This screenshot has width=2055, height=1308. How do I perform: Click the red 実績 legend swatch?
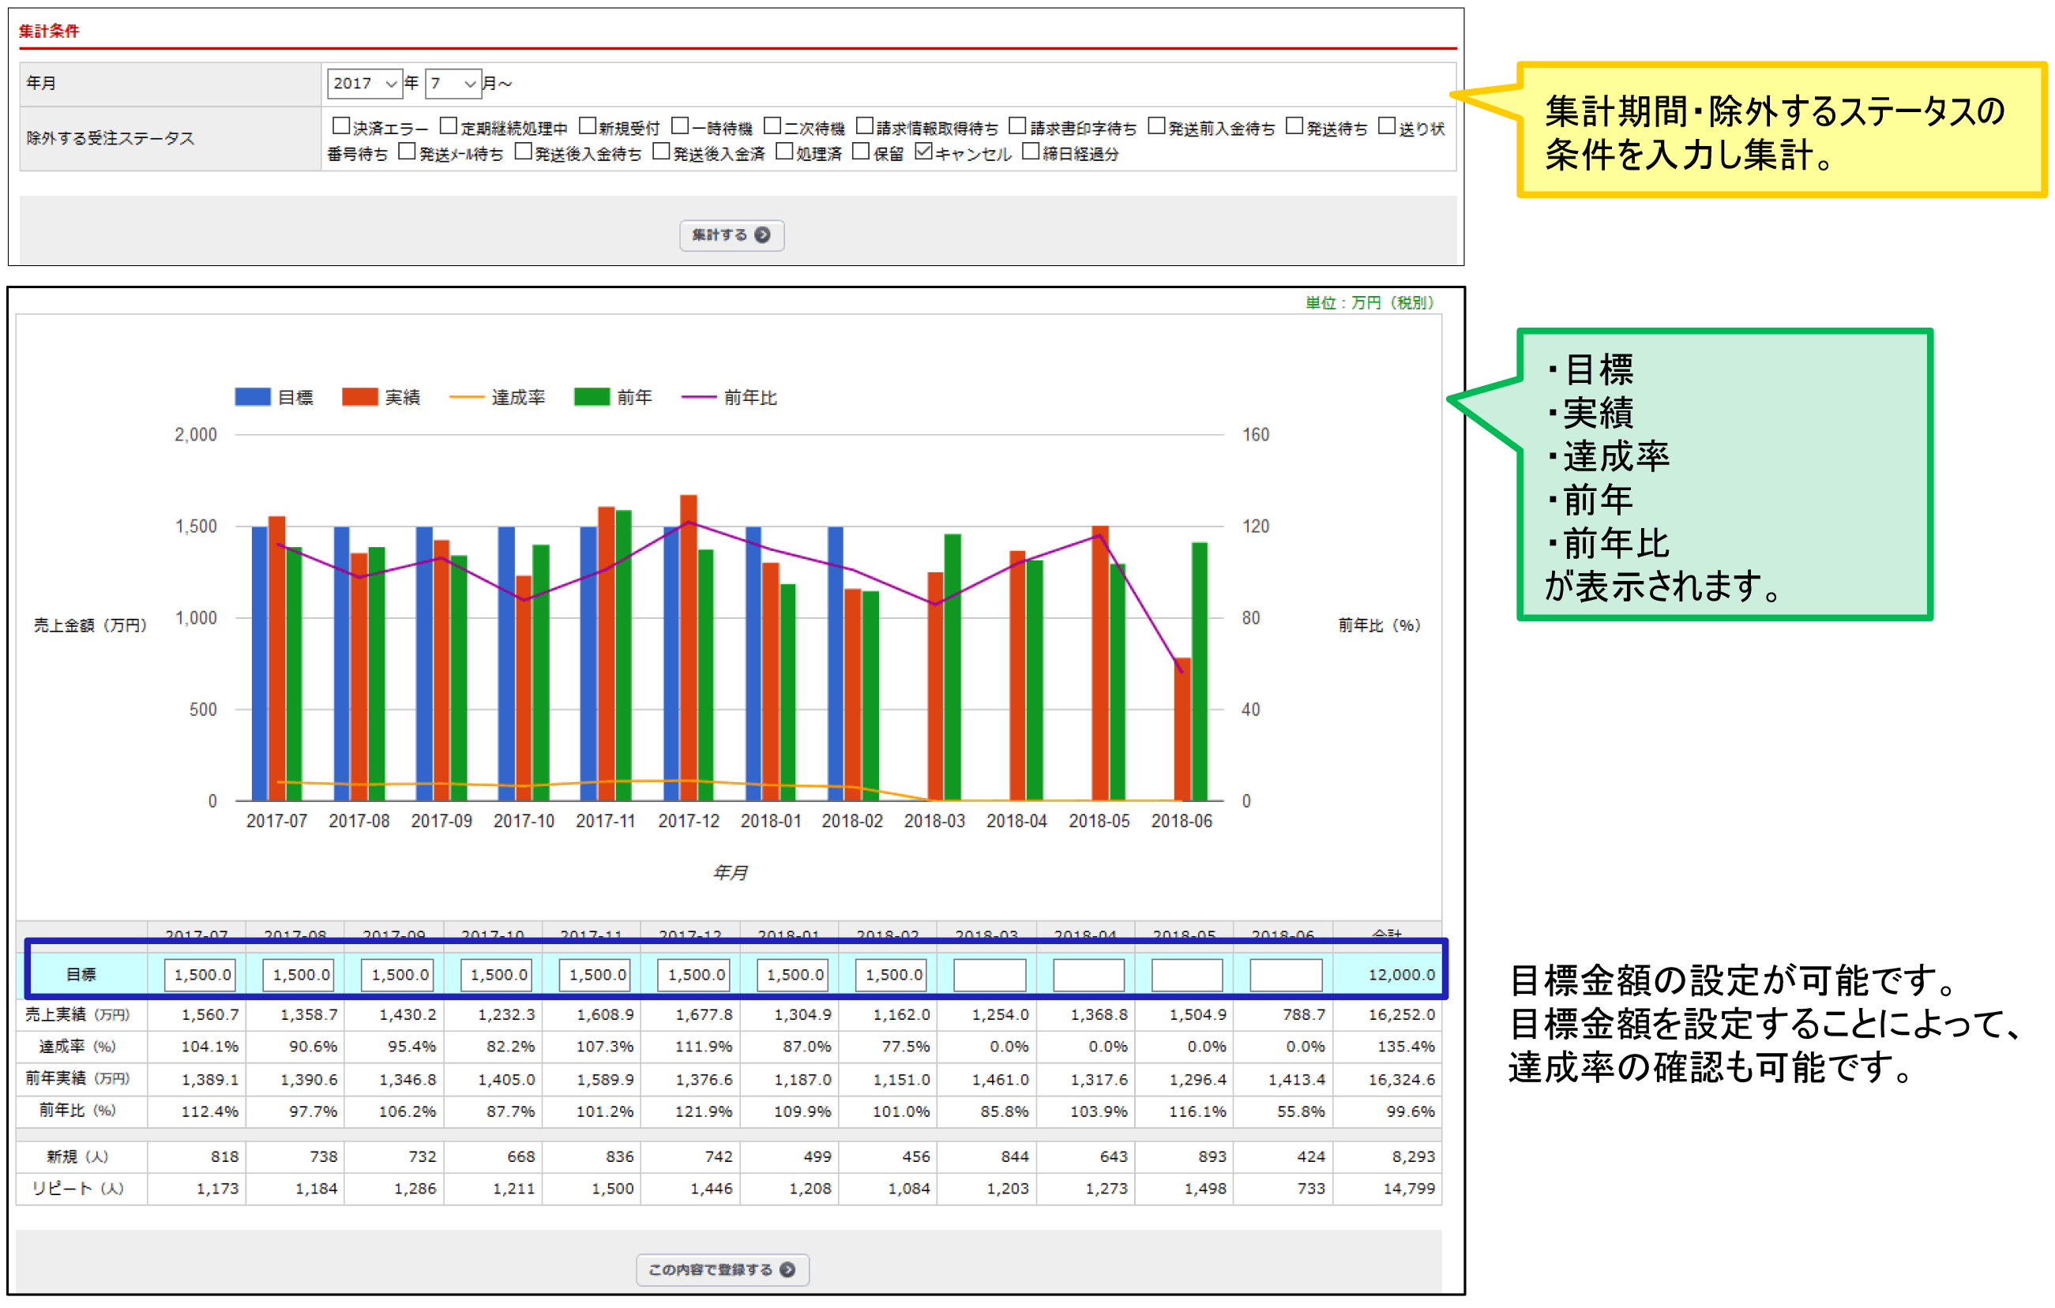(x=359, y=397)
